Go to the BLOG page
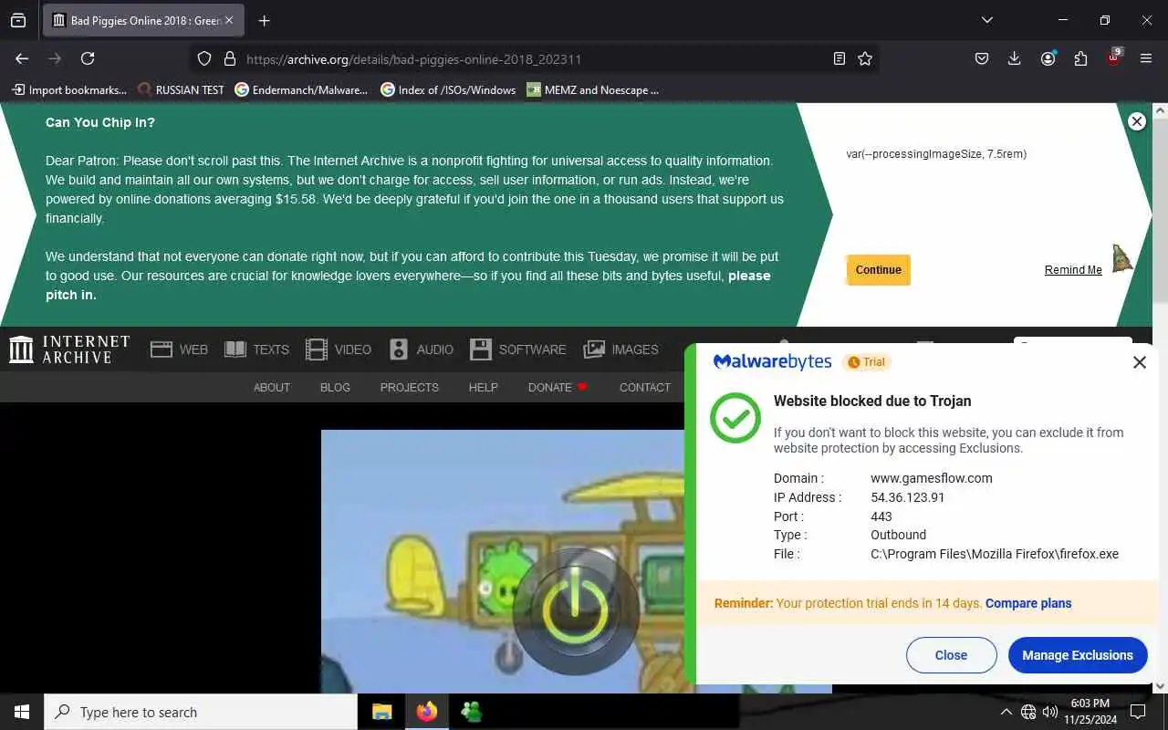The width and height of the screenshot is (1168, 730). [x=335, y=388]
